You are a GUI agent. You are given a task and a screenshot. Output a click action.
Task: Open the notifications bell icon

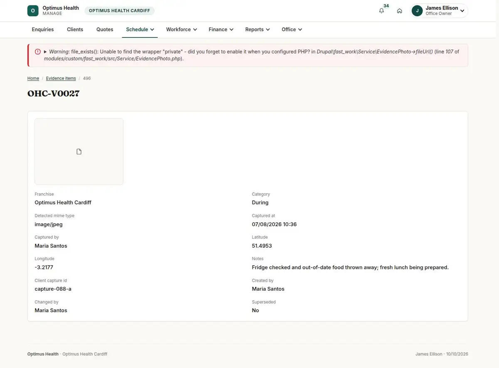point(381,11)
